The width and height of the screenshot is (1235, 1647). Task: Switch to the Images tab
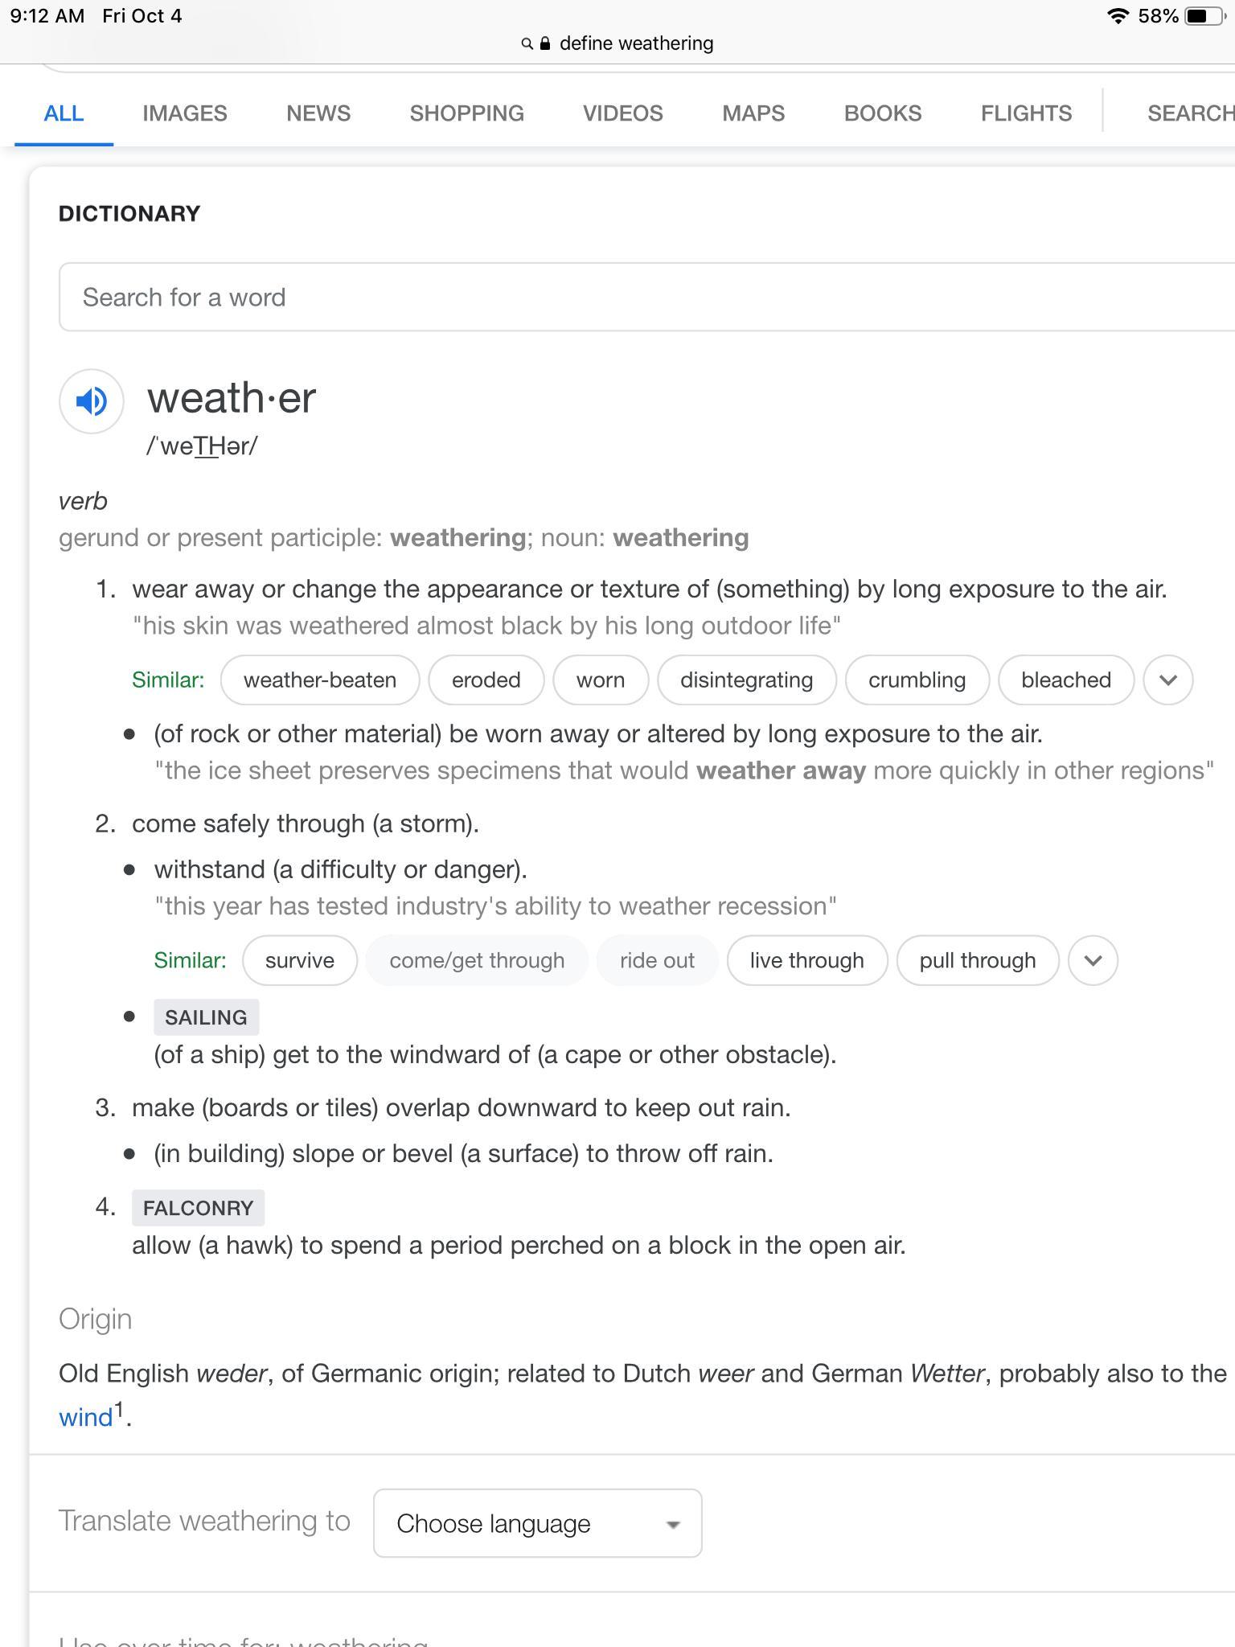click(x=185, y=113)
